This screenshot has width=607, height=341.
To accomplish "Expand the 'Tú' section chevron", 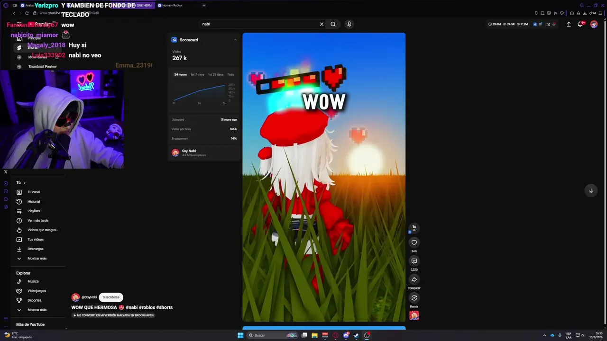I will click(x=24, y=183).
